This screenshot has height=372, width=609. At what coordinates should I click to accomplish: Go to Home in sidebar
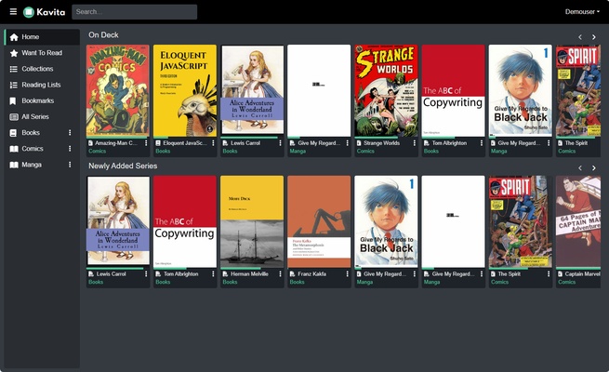[x=31, y=37]
